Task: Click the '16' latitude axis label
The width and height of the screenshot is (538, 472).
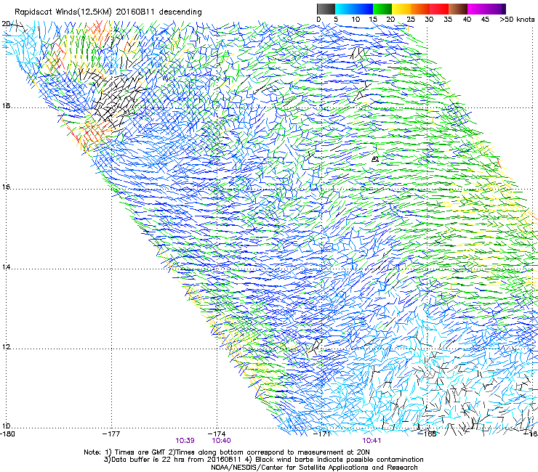Action: tap(6, 187)
